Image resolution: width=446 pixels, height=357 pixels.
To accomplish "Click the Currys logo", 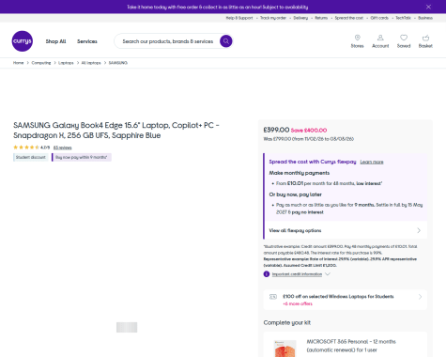I will [x=23, y=41].
